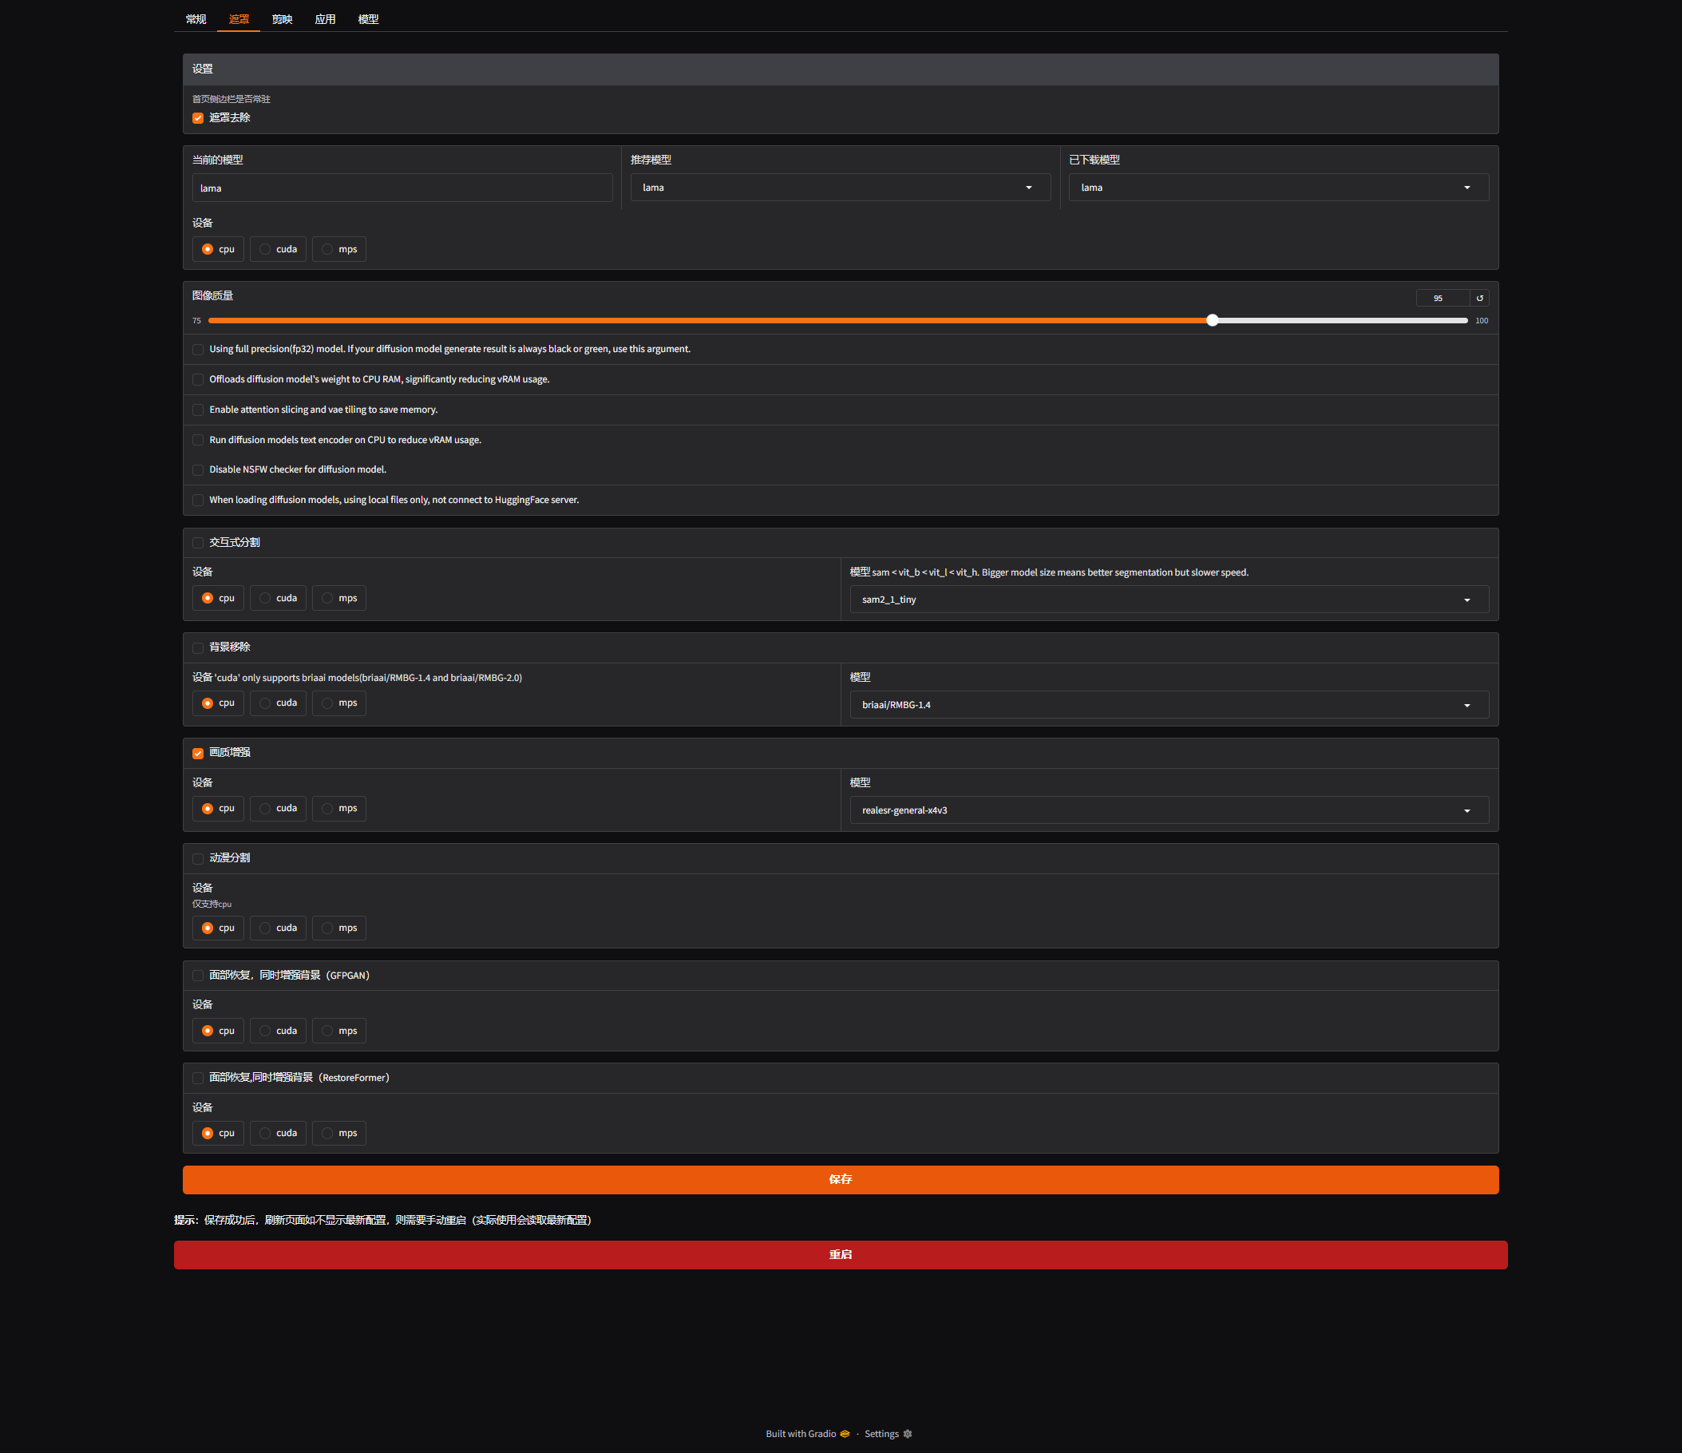Enable the GFPGAN face restore checkbox
The image size is (1682, 1453).
(198, 976)
